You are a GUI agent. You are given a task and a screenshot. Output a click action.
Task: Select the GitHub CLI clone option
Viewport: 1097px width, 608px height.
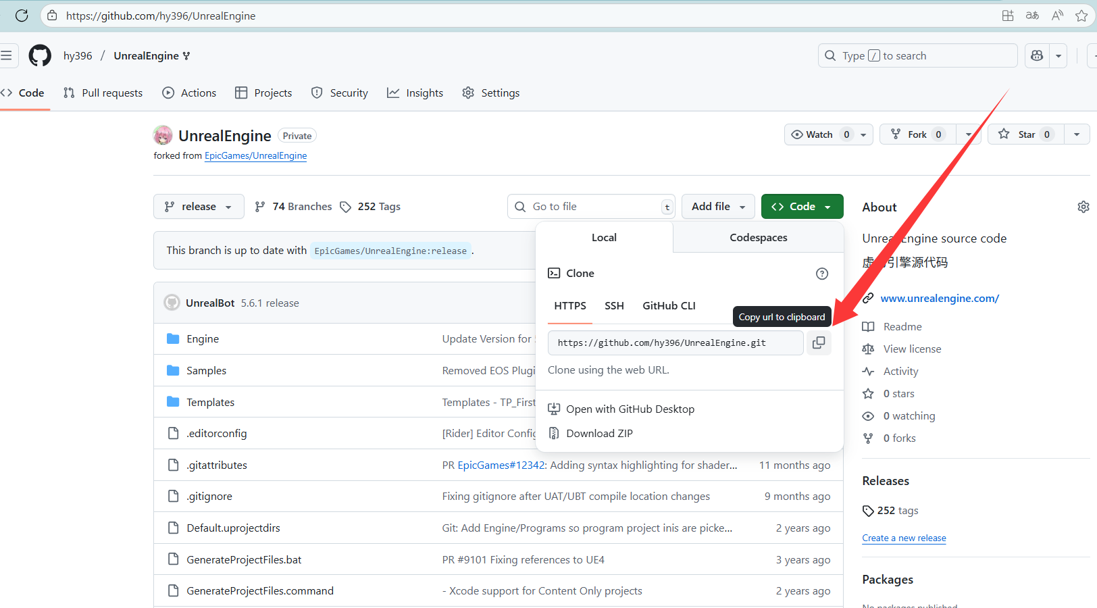[x=669, y=306]
